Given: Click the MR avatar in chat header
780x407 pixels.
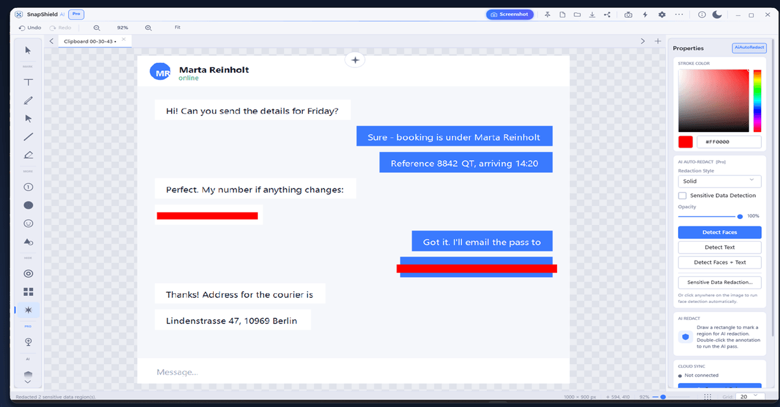Looking at the screenshot, I should [161, 72].
